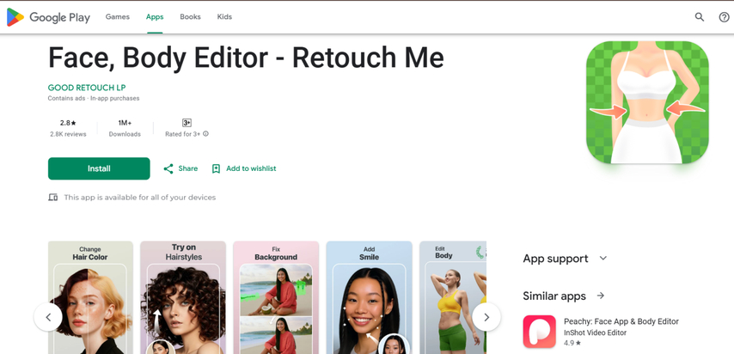Click the app title Face, Body Editor
This screenshot has height=354, width=734.
[246, 58]
